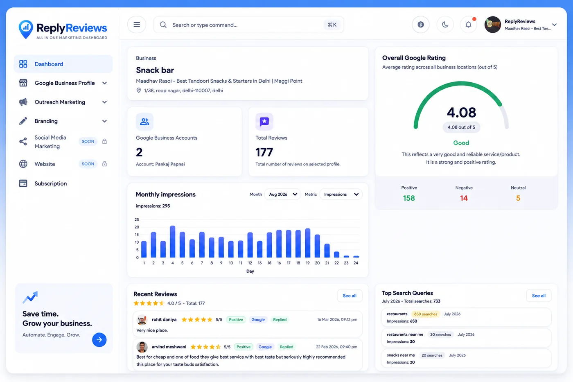Click the Positive tag on rohit daniya's review
The width and height of the screenshot is (573, 382).
pos(236,320)
